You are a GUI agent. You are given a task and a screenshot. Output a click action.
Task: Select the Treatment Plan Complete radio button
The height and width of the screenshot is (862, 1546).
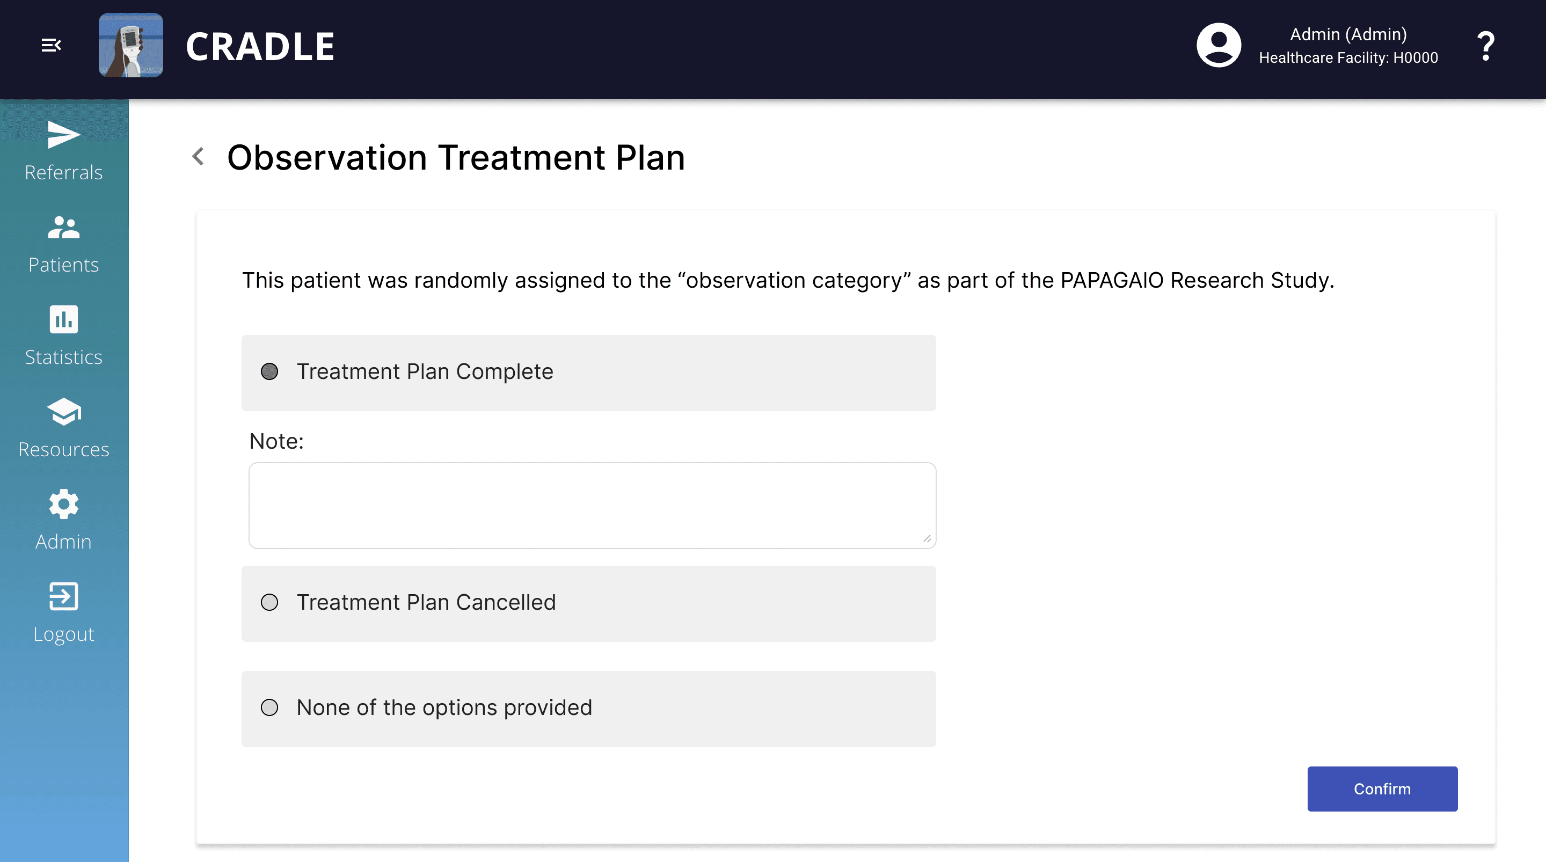tap(269, 371)
